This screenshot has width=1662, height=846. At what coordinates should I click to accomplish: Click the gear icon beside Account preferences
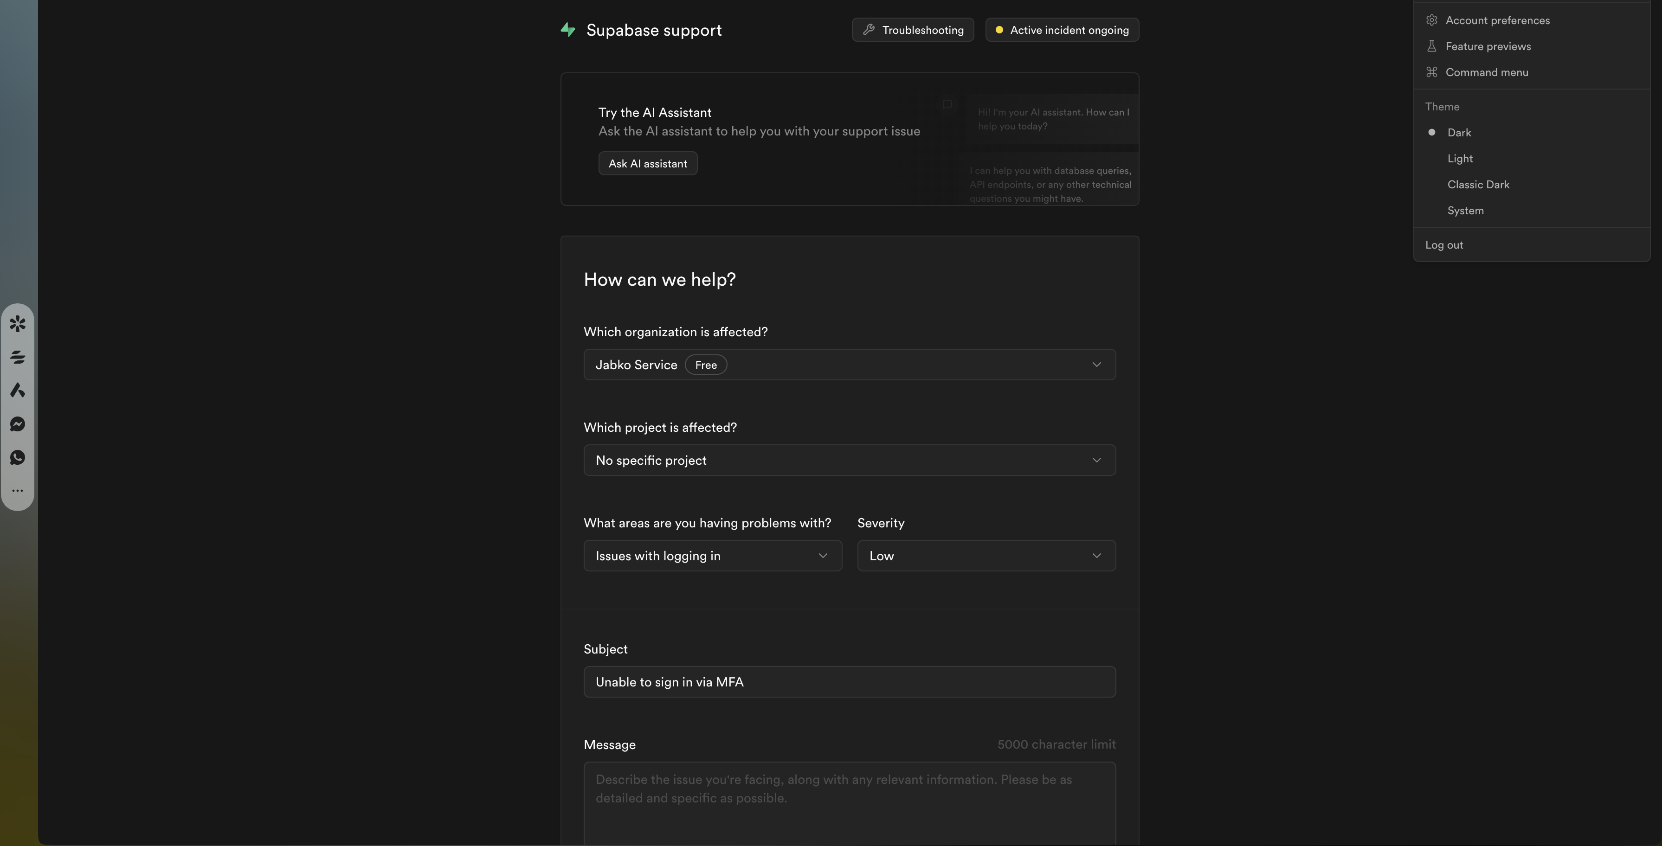1432,20
